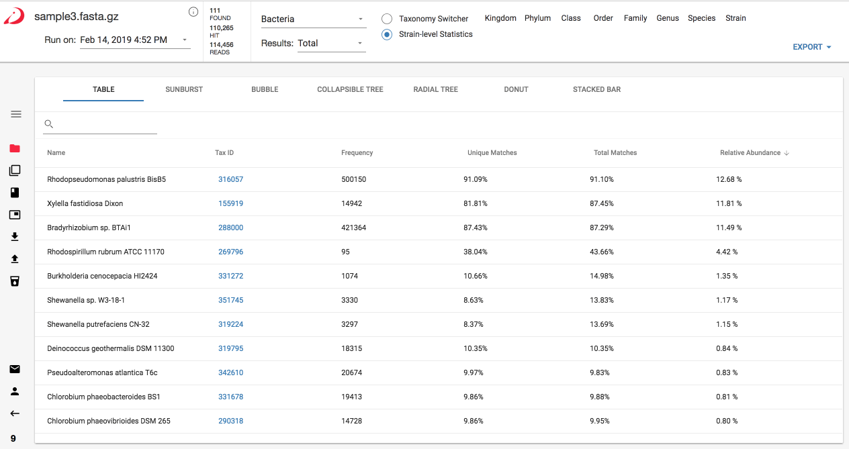Open the Results Total dropdown
Viewport: 849px width, 449px height.
click(x=332, y=43)
